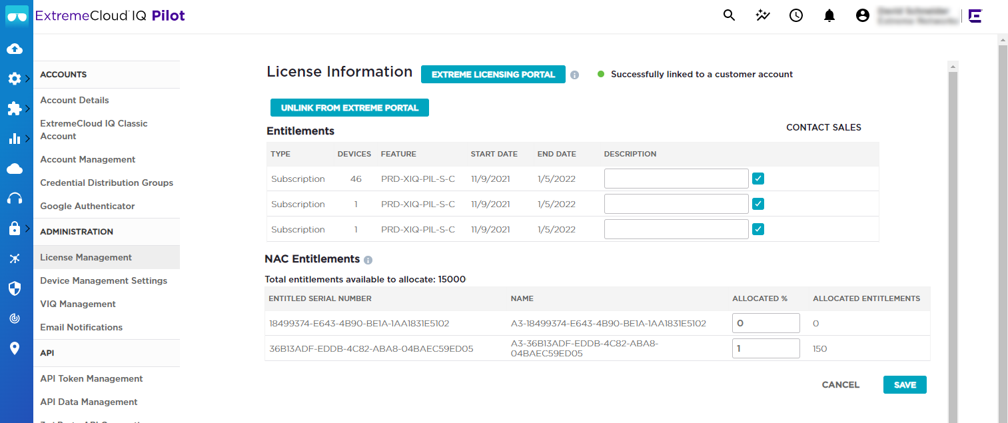Expand the padlock icon submenu arrow

[x=28, y=228]
